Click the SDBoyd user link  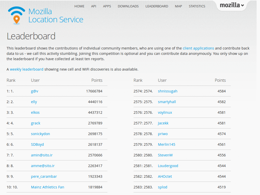[x=37, y=144]
